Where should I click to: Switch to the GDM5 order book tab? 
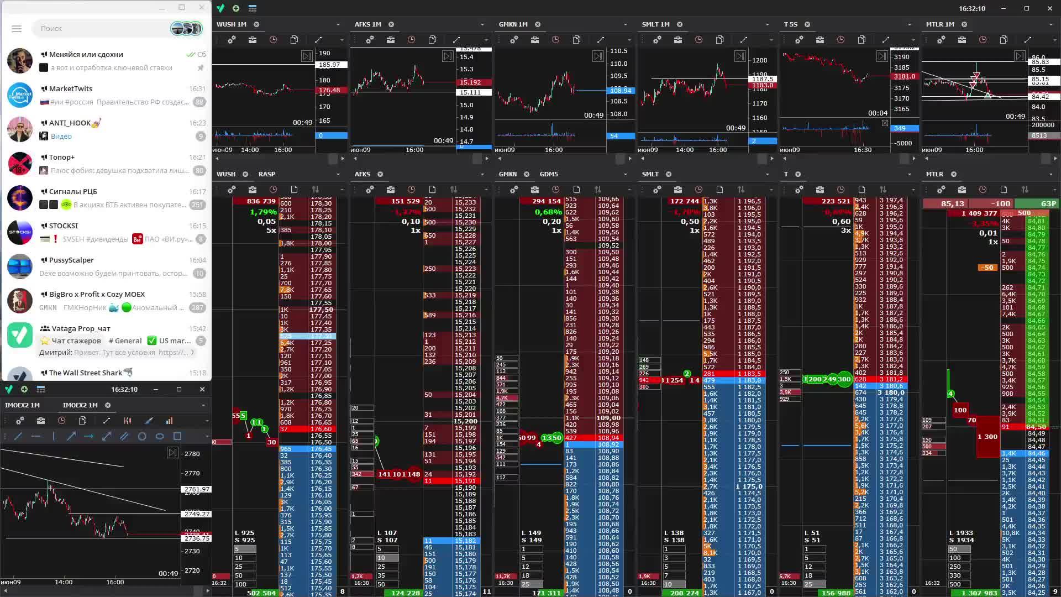pyautogui.click(x=549, y=174)
